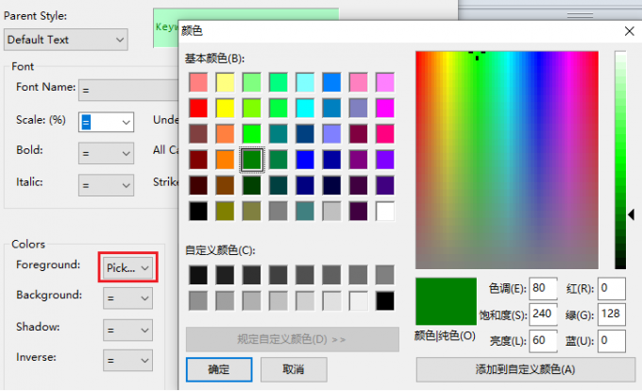The image size is (642, 391).
Task: Select the pure blue basic color swatch
Action: [305, 160]
